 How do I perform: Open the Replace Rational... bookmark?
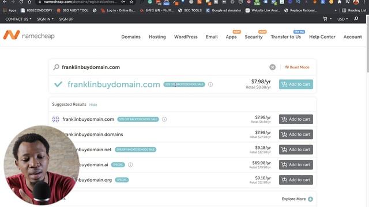301,10
